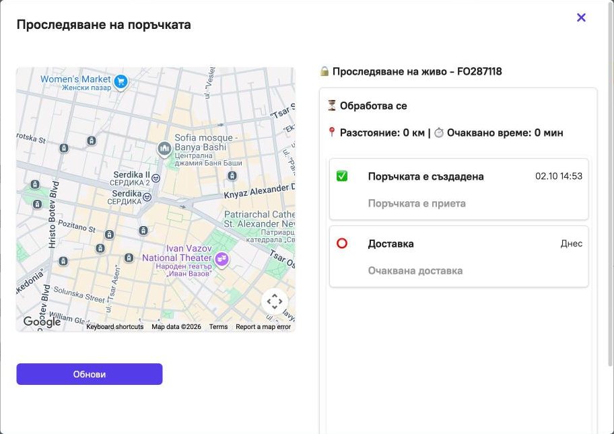Select the Sofia mosque Banya Bashi marker

pos(164,149)
